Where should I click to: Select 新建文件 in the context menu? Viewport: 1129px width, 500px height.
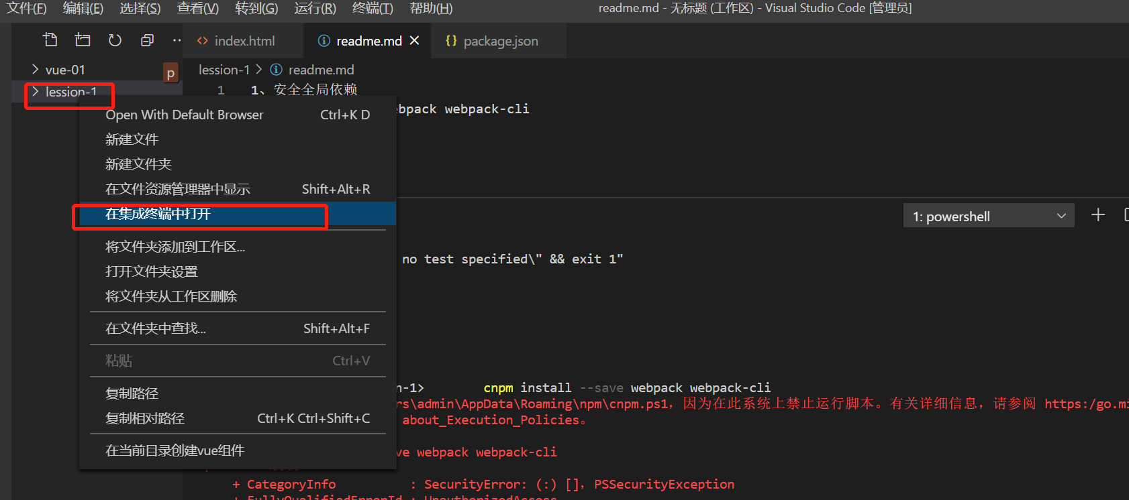point(238,139)
